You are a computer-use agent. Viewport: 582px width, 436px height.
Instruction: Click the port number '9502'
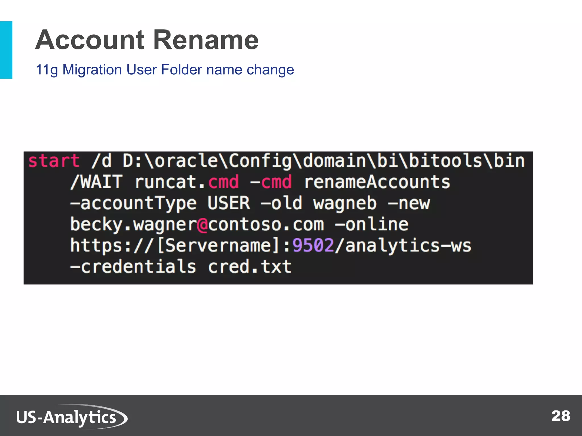click(313, 246)
